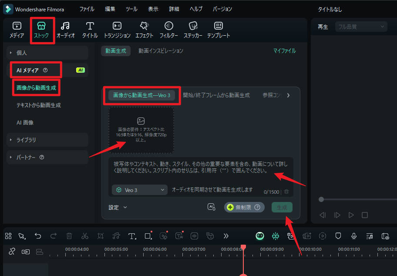Select 画像から動画生成 in the sidebar
This screenshot has height=276, width=397.
36,88
